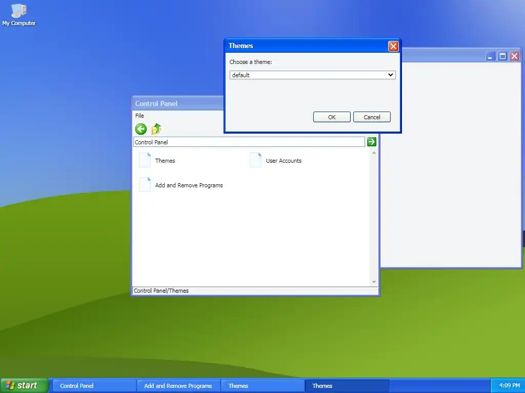Screen dimensions: 525x393
Task: Click Start button on taskbar
Action: pyautogui.click(x=25, y=385)
